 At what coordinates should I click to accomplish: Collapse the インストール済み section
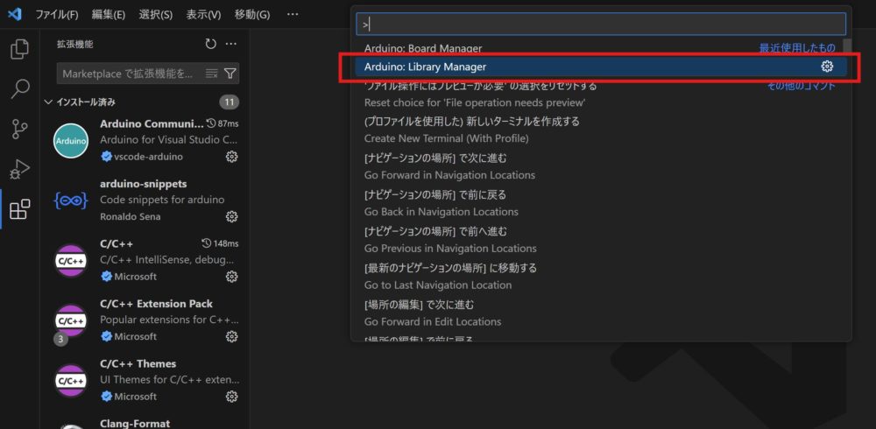(x=49, y=102)
